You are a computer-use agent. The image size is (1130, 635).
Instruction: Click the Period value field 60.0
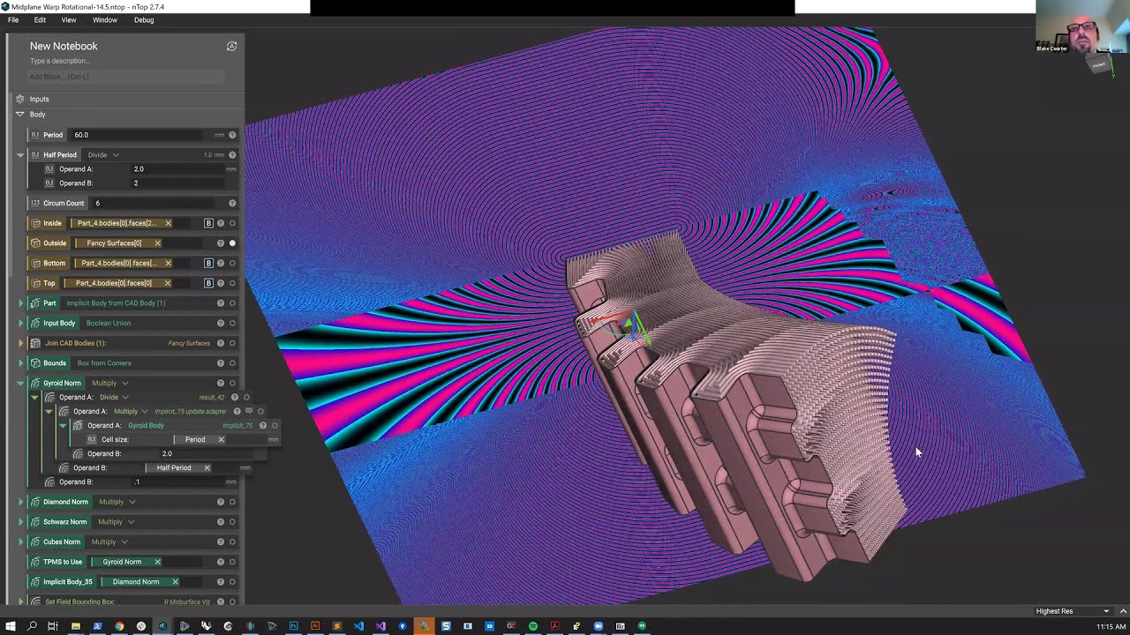coord(137,135)
